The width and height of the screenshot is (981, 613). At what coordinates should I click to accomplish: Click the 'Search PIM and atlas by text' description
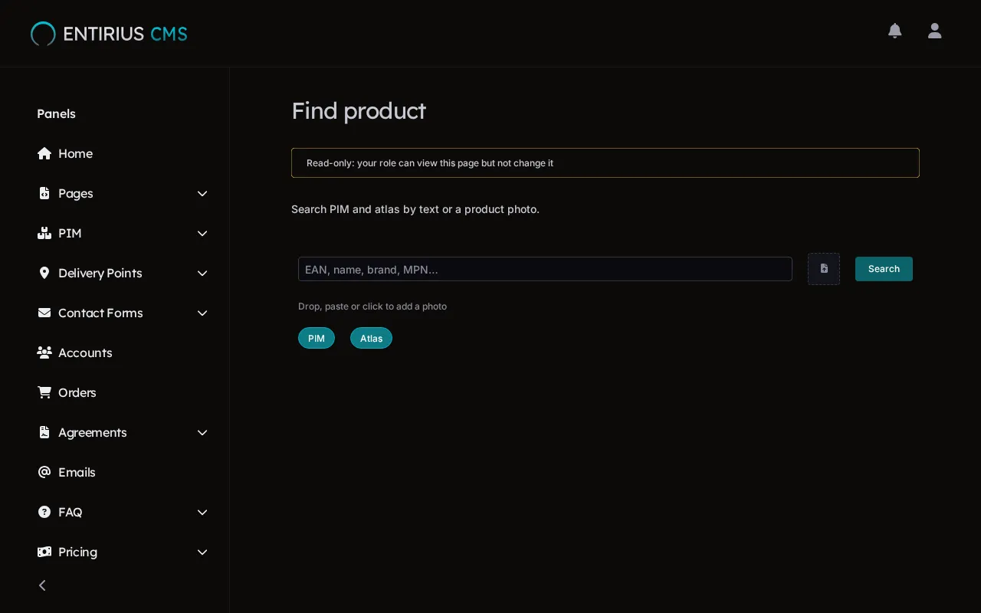coord(415,209)
